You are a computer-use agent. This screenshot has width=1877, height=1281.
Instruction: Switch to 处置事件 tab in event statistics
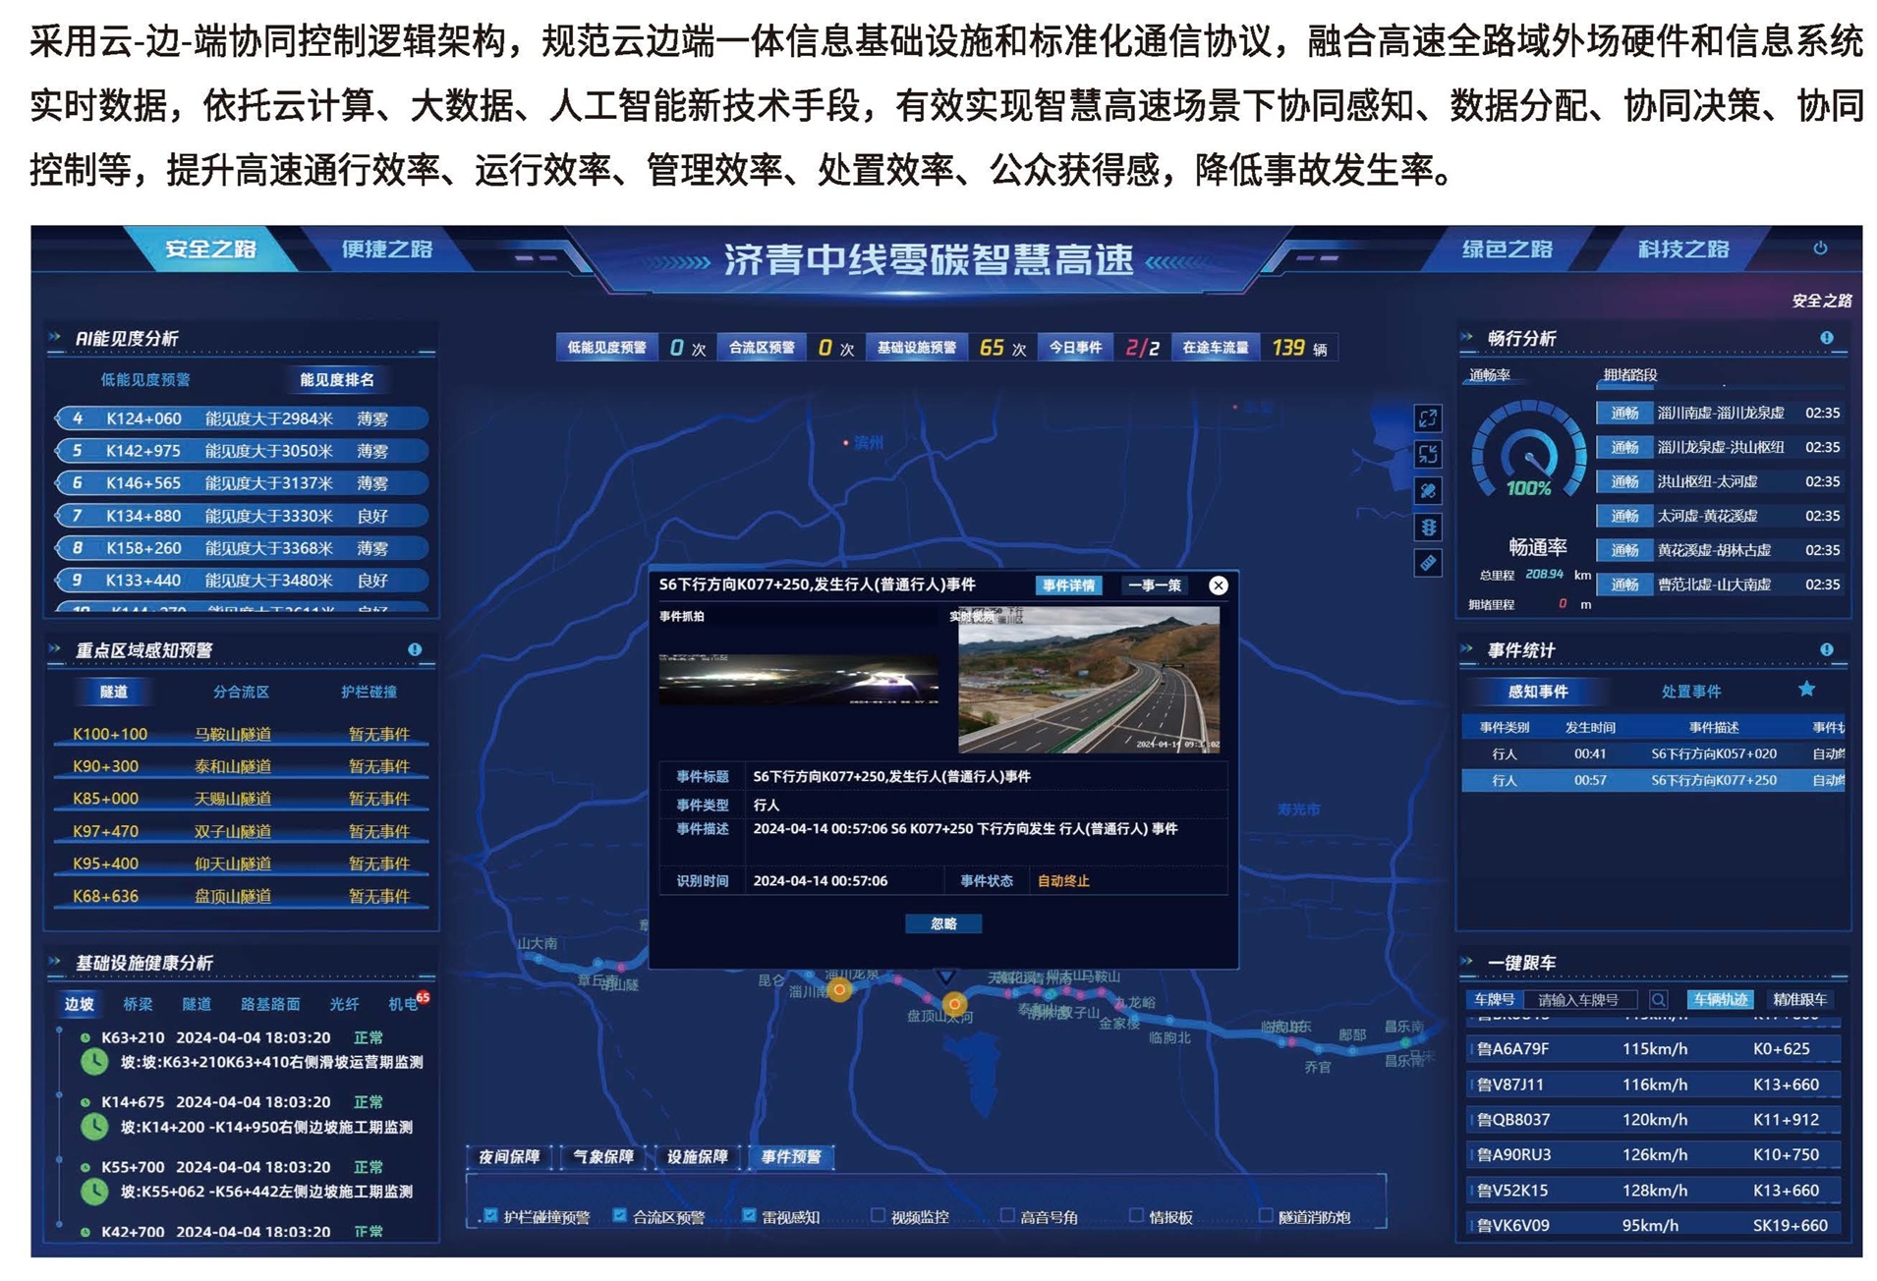(x=1690, y=692)
